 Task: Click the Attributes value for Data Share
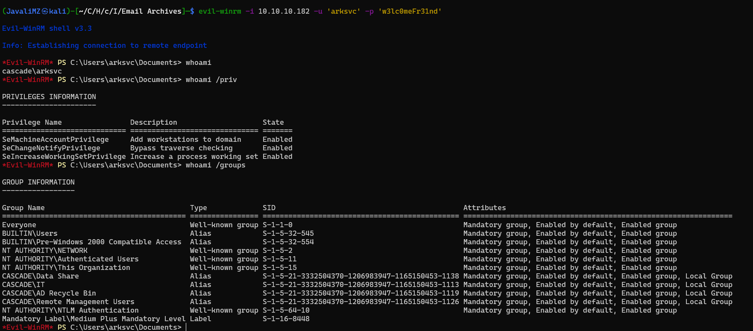[x=598, y=276]
